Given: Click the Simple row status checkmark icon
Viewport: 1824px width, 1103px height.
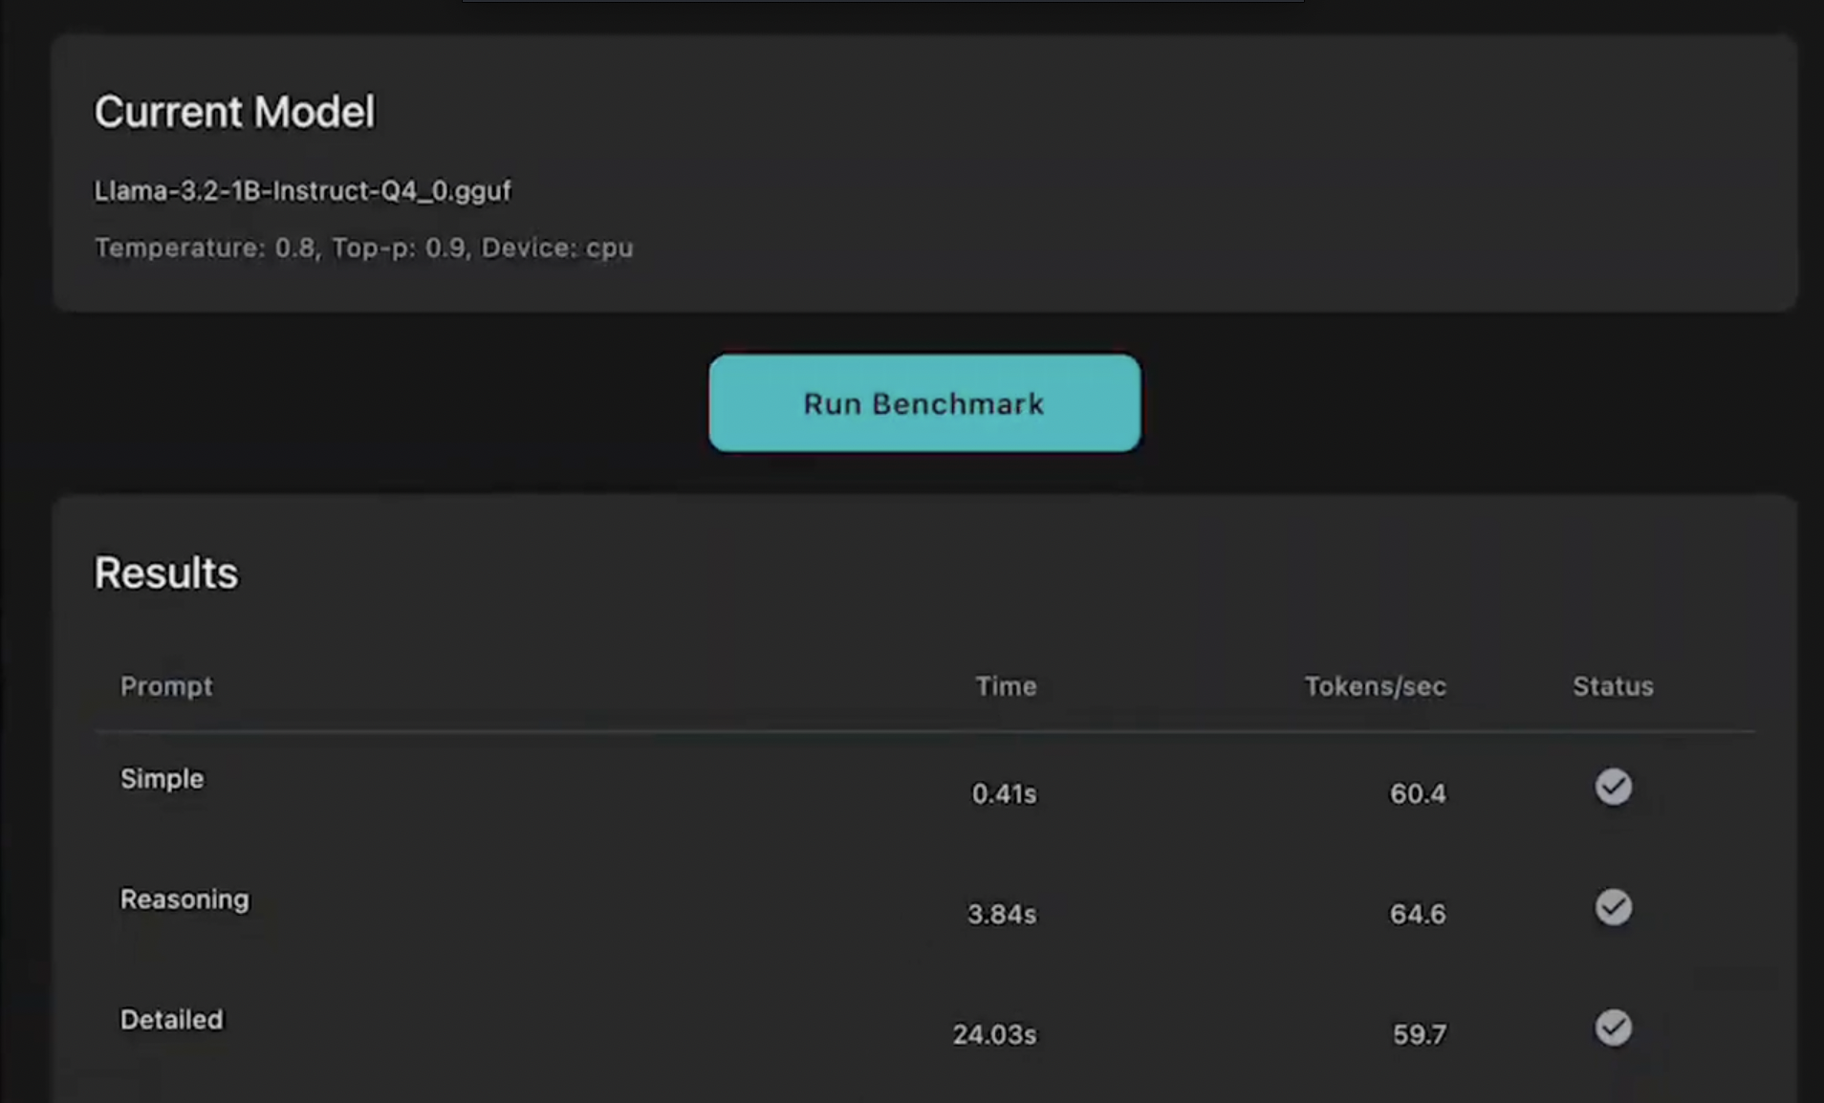Looking at the screenshot, I should (x=1613, y=787).
